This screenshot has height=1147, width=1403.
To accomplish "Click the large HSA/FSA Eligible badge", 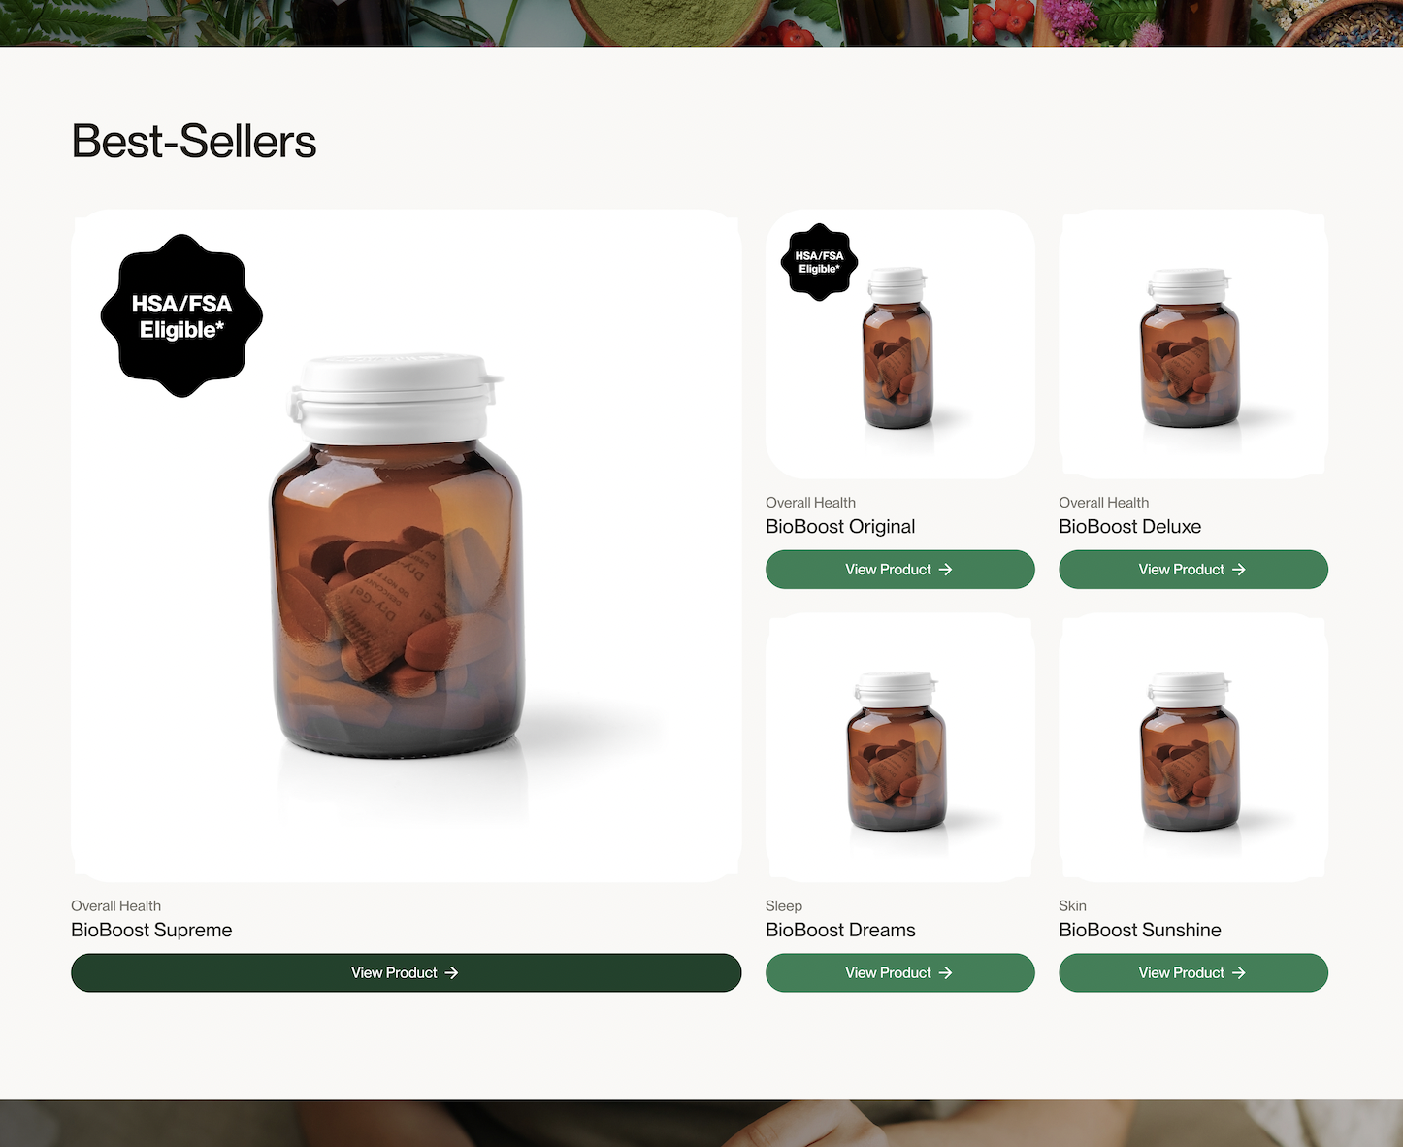I will pos(181,315).
